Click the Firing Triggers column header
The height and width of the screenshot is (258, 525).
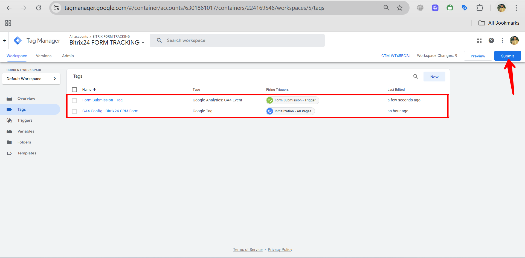pyautogui.click(x=277, y=90)
